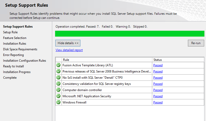The image size is (206, 121).
Task: Collapse the rules list with Hide details
Action: [x=68, y=43]
